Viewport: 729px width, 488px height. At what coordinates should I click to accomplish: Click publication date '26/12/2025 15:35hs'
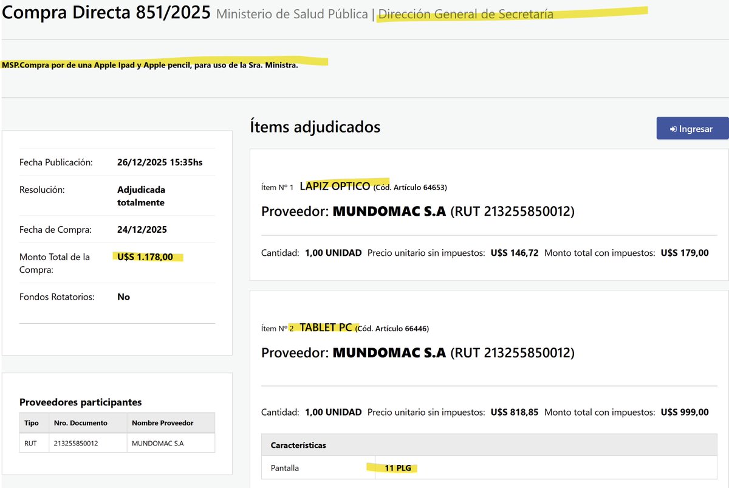(x=160, y=162)
